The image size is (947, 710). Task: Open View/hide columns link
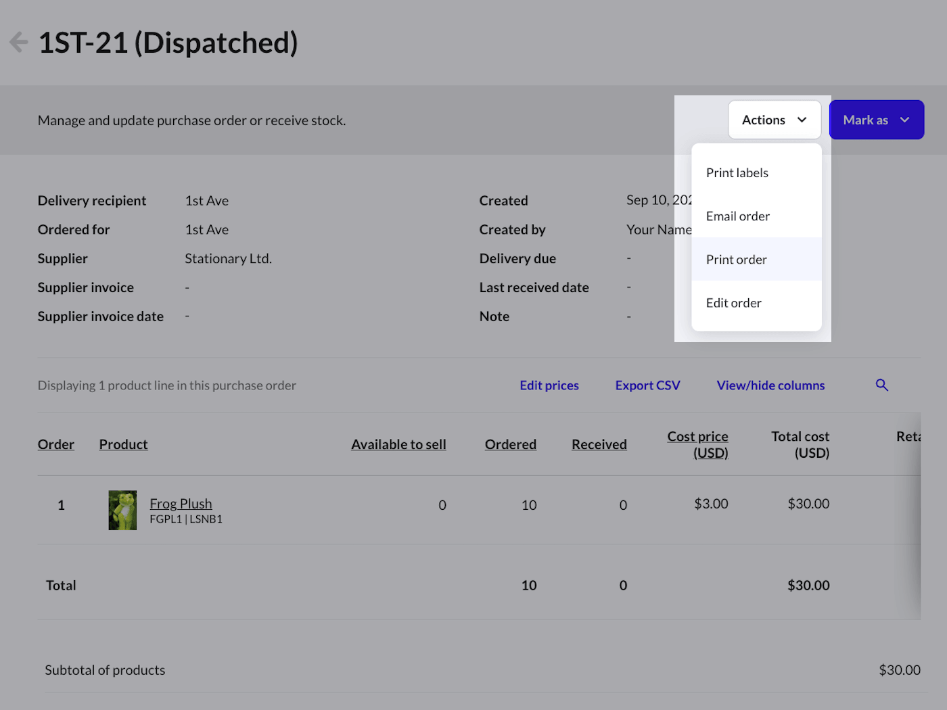coord(770,385)
